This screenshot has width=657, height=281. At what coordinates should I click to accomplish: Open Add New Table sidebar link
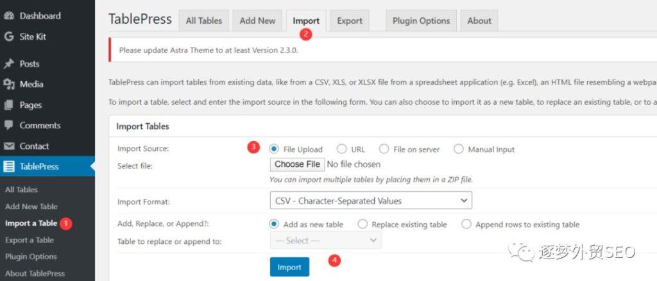(x=31, y=207)
